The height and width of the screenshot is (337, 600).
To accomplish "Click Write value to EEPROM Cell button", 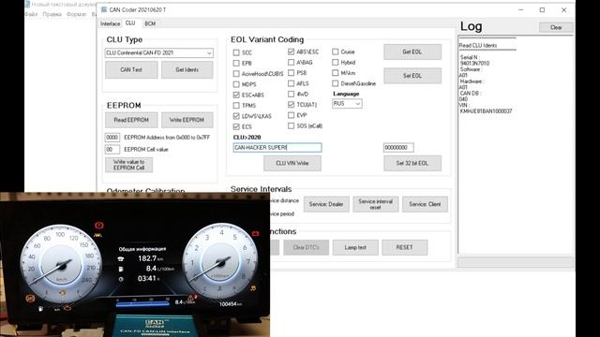I will click(x=129, y=165).
